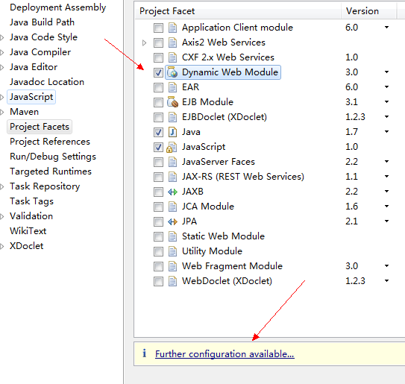Click the Dynamic Web Module globe icon
This screenshot has height=384, width=405.
tap(172, 72)
